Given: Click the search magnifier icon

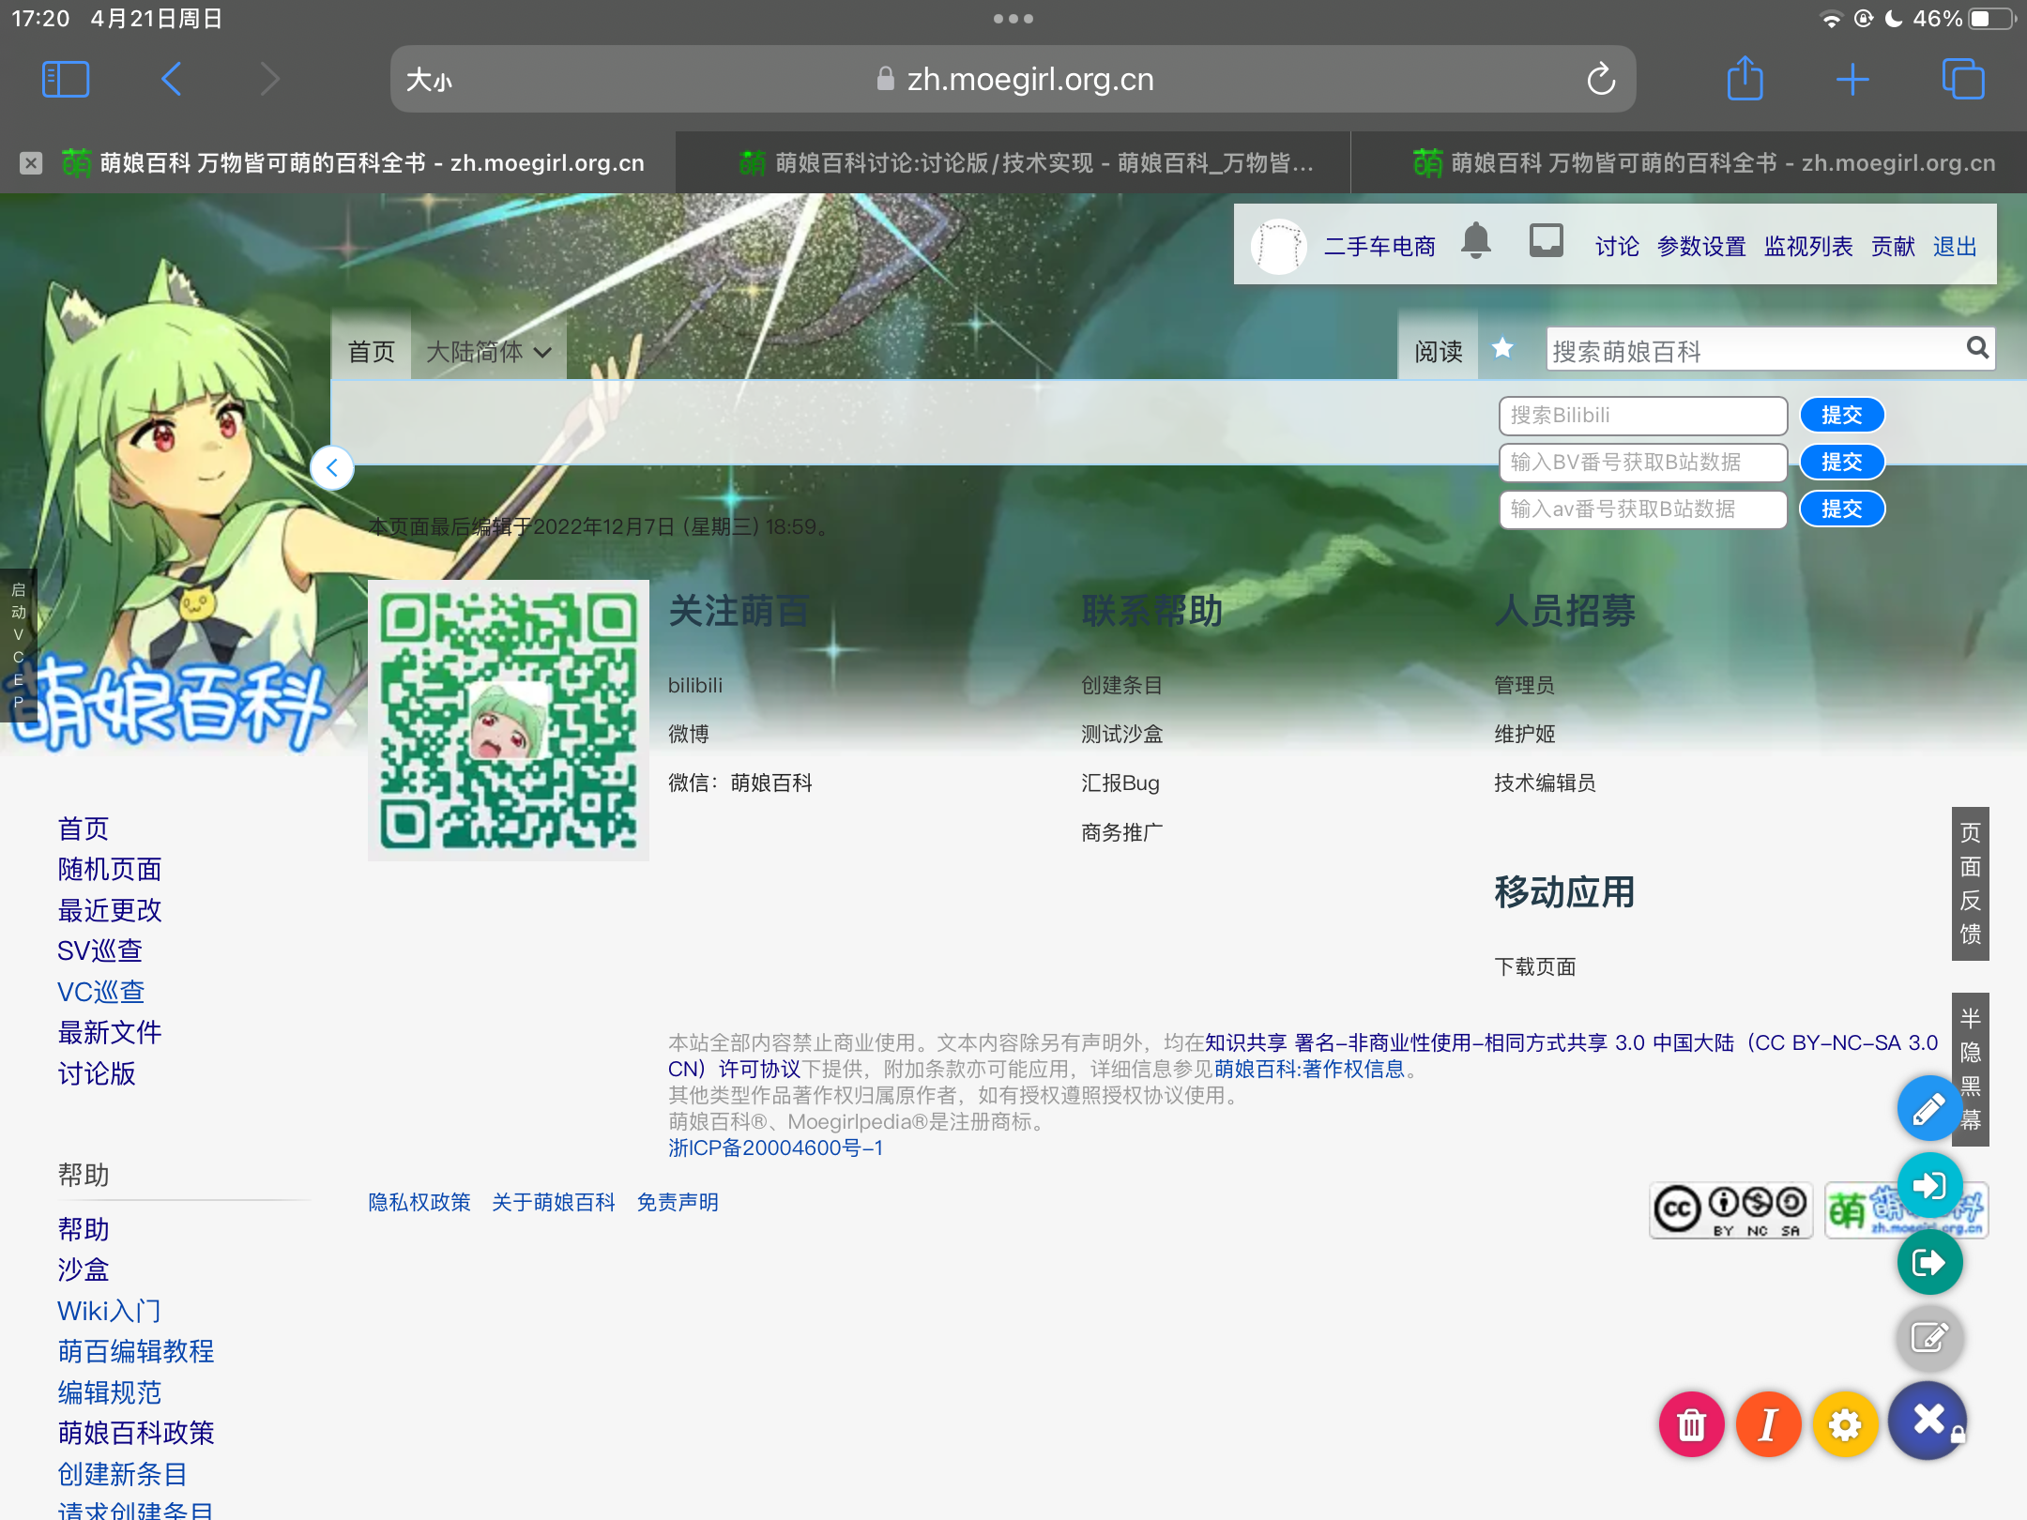Looking at the screenshot, I should tap(1977, 349).
